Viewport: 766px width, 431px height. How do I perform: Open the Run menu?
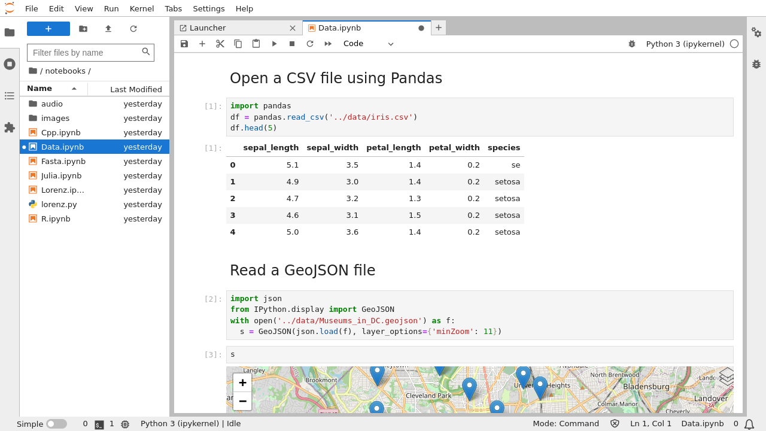111,8
